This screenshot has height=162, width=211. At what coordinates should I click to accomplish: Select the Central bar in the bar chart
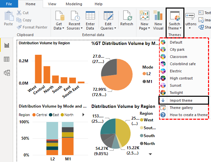point(47,75)
